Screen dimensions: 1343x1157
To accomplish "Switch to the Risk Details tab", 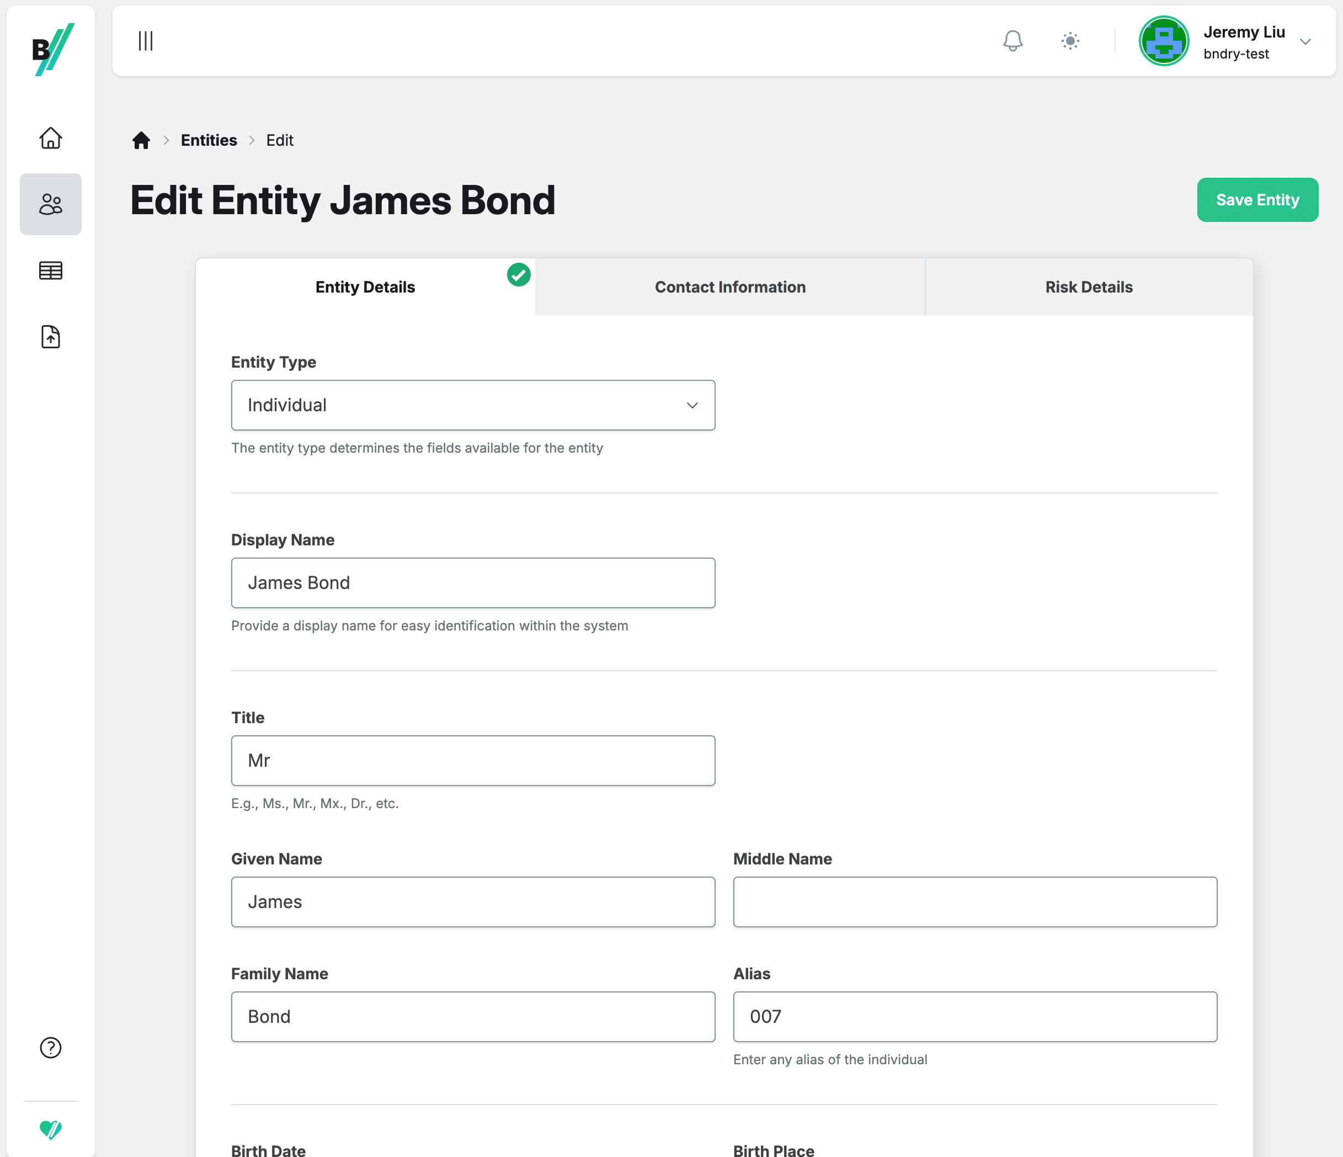I will coord(1088,286).
